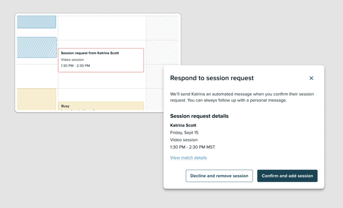Click Video session text in the dialog
Viewport: 343px width, 208px height.
coord(184,140)
